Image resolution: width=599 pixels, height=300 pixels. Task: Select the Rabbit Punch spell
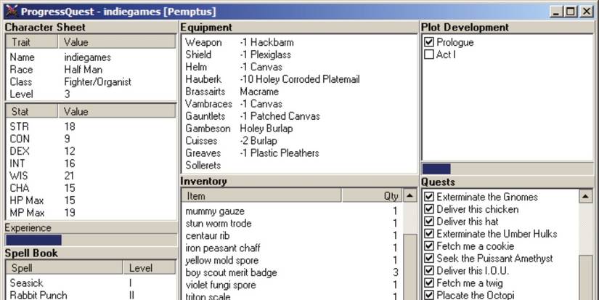tap(38, 295)
